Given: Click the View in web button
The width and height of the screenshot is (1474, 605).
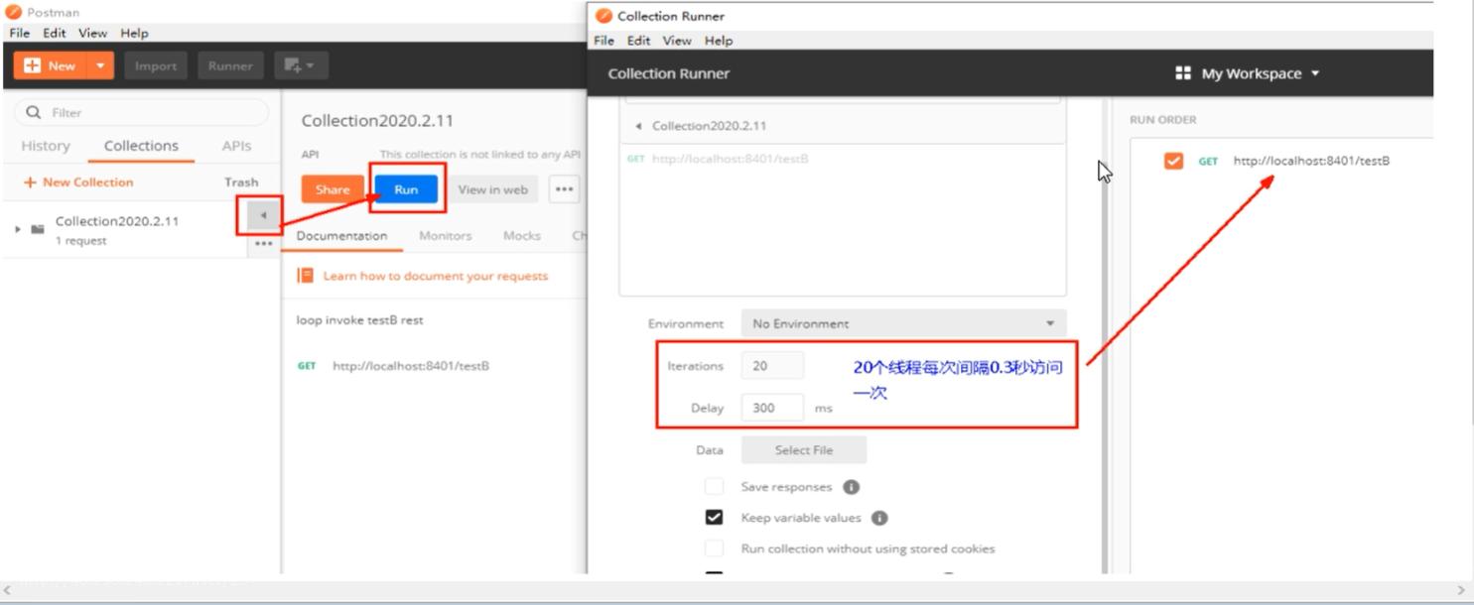Looking at the screenshot, I should [492, 189].
